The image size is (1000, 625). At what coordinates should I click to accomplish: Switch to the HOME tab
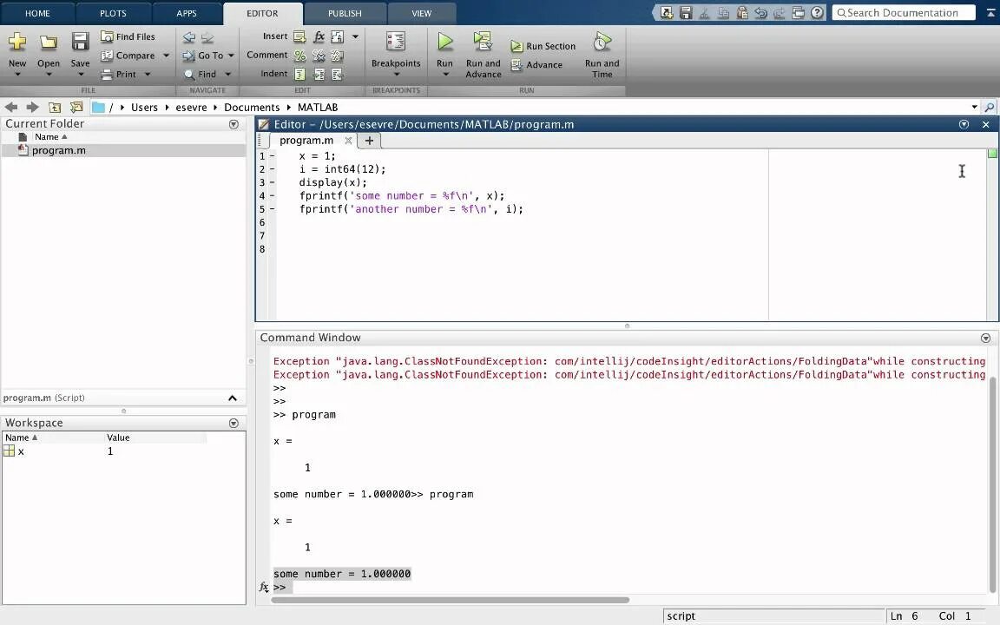pos(37,13)
